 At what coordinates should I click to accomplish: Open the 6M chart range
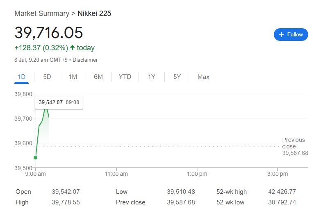click(x=98, y=77)
